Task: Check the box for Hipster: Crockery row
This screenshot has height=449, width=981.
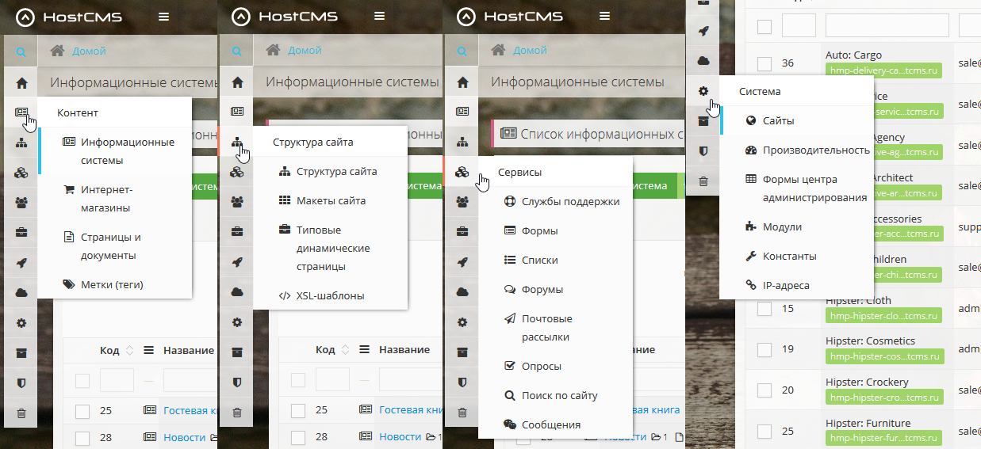Action: point(764,390)
